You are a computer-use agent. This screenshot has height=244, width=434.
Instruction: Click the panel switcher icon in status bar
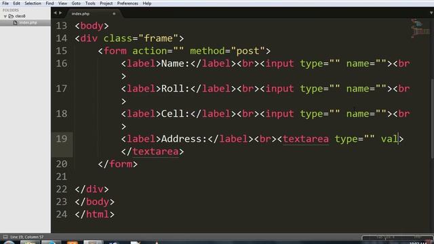point(5,237)
